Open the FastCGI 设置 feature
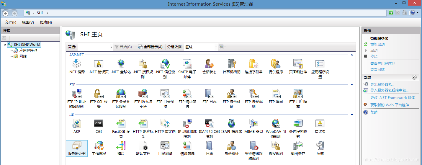Viewport: 422px width, 165px height. click(121, 128)
